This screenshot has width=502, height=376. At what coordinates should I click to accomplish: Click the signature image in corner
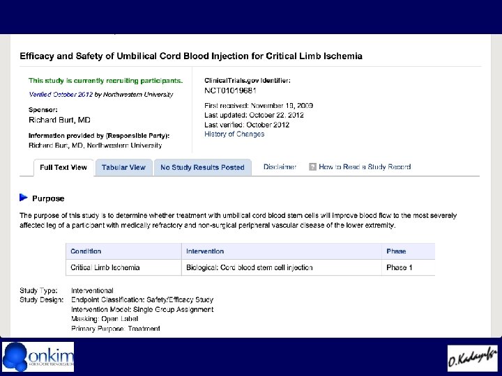tap(473, 358)
